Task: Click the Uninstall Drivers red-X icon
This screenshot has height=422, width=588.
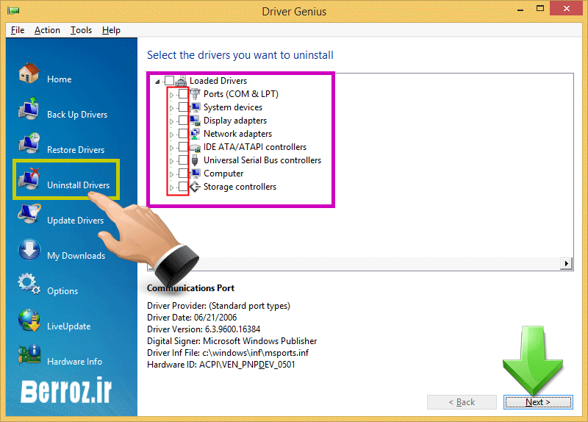Action: click(29, 179)
